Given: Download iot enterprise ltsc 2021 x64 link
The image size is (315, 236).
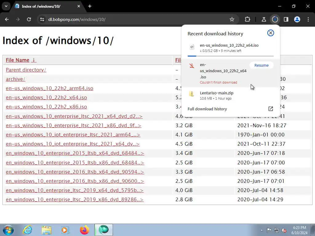Looking at the screenshot, I should [x=73, y=144].
